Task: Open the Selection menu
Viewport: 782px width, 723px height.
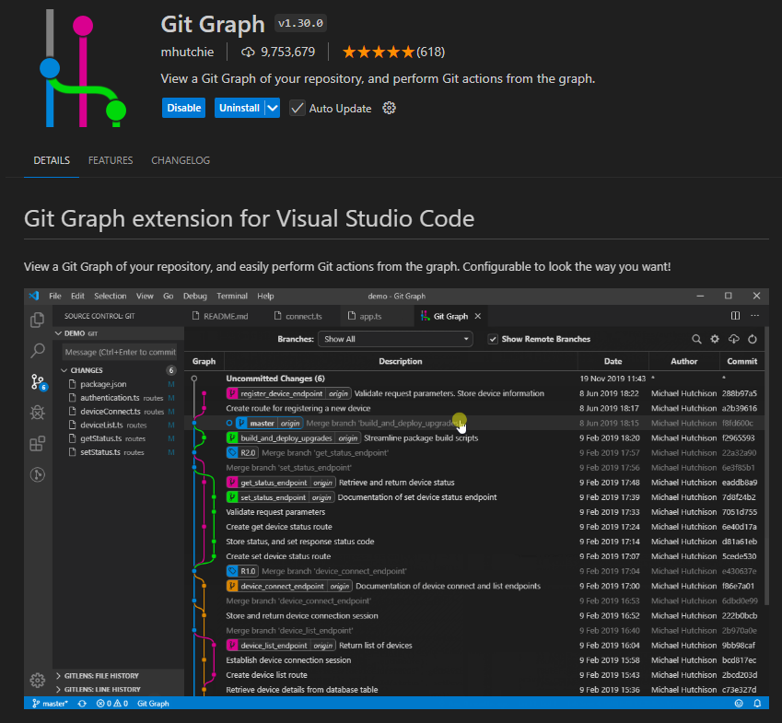Action: click(111, 296)
